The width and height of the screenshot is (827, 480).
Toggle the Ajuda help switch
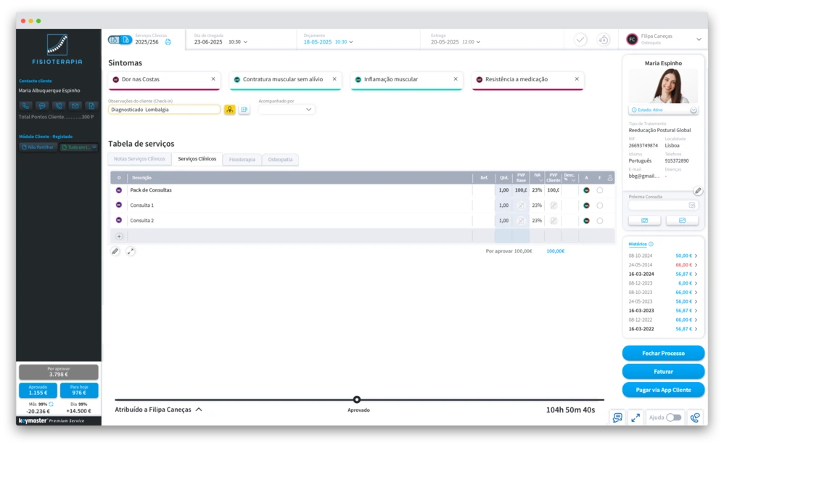coord(674,418)
